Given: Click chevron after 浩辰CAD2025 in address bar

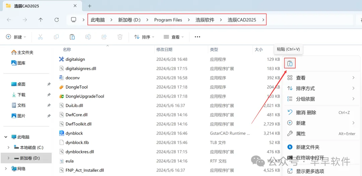Looking at the screenshot, I should pos(263,20).
